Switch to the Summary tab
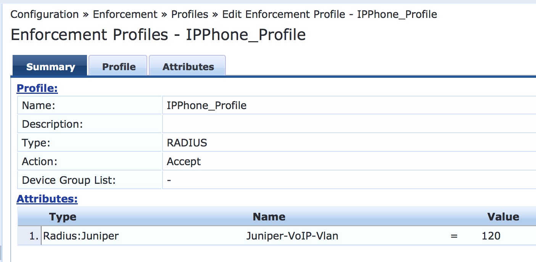Screen dimensions: 536x262 coord(50,67)
